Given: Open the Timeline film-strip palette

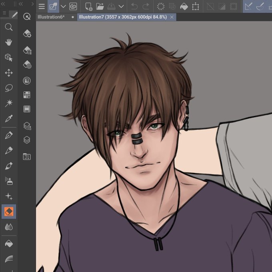Looking at the screenshot, I should coord(27,109).
